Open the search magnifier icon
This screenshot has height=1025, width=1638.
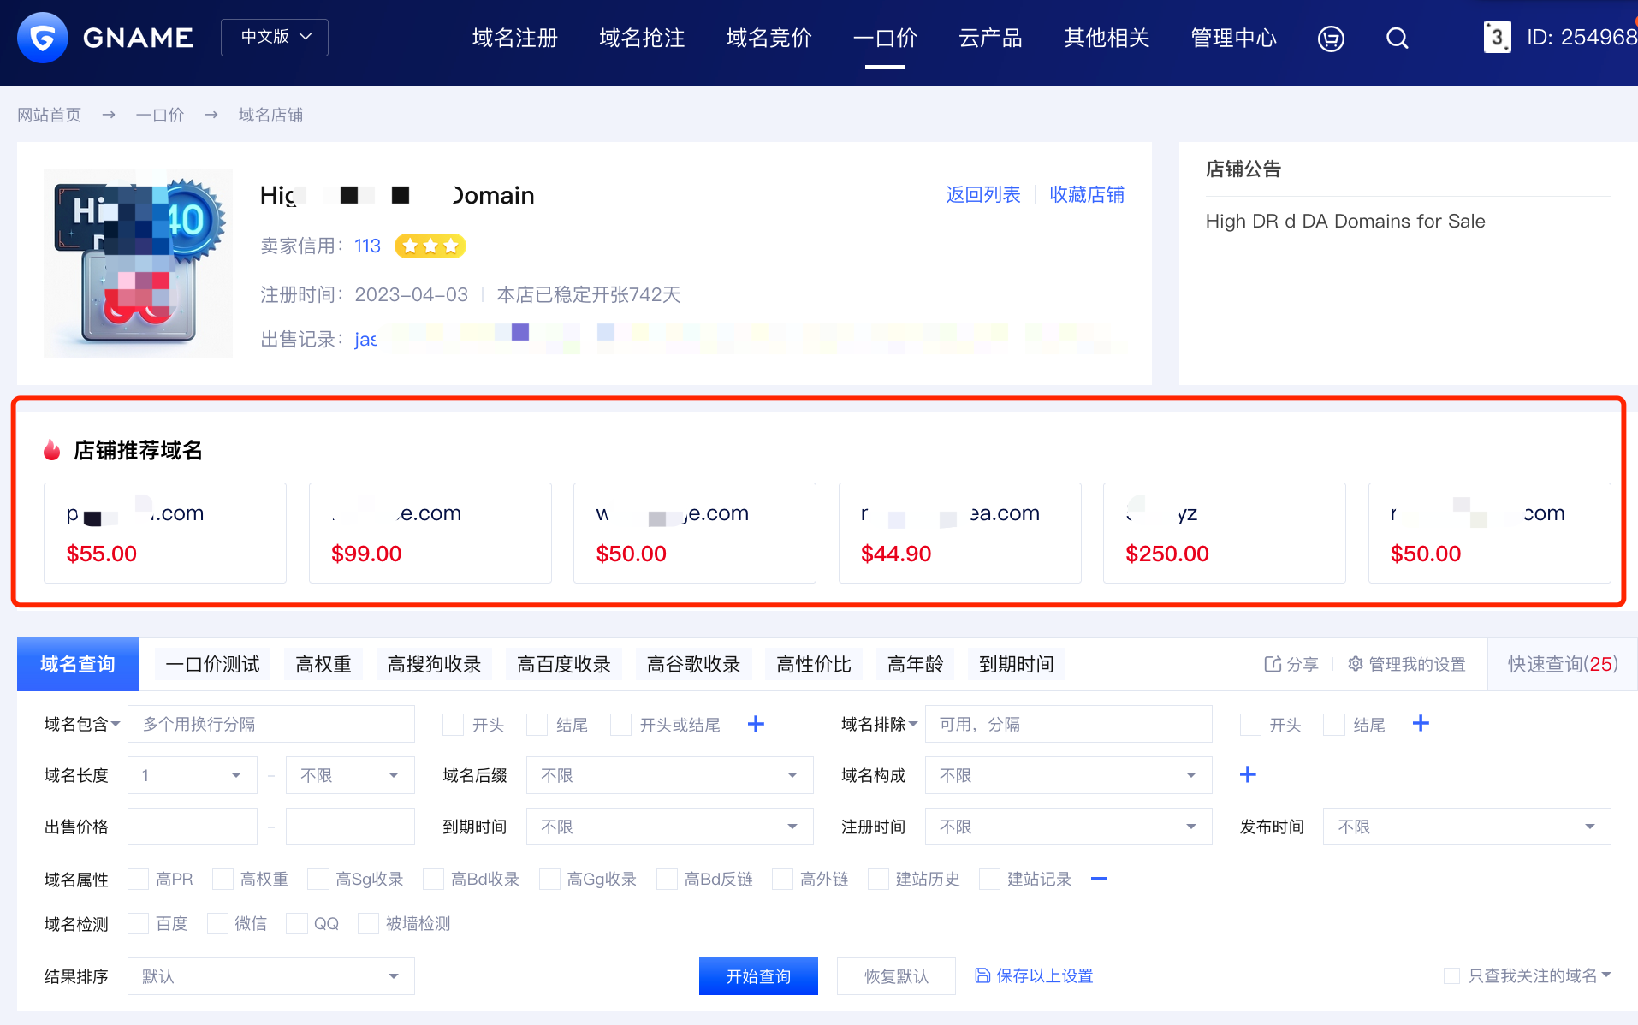point(1397,39)
